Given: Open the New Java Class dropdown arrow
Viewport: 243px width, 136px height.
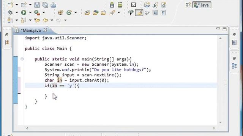Looking at the screenshot, I should 76,12.
